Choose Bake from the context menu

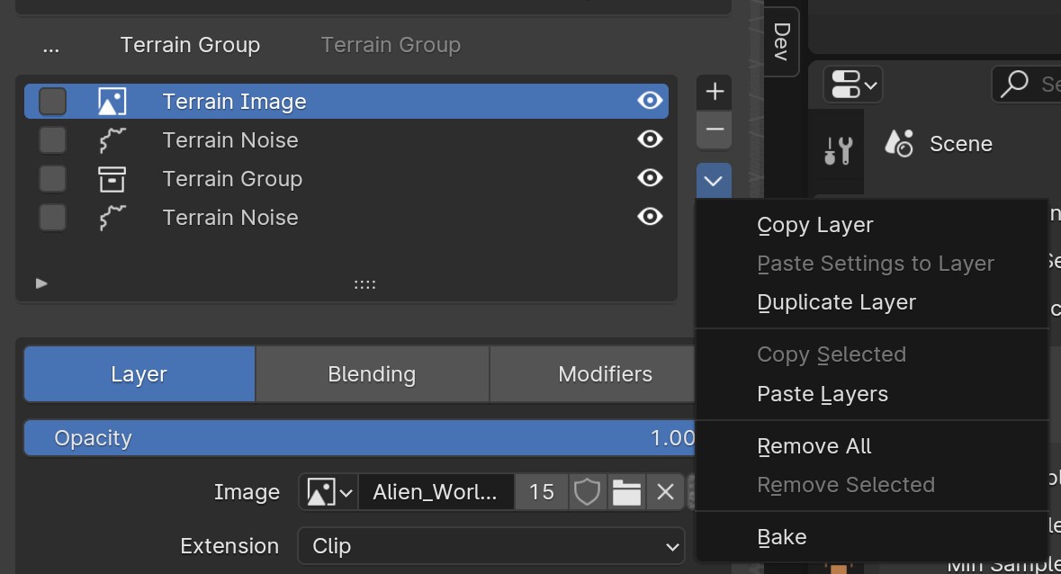point(781,537)
